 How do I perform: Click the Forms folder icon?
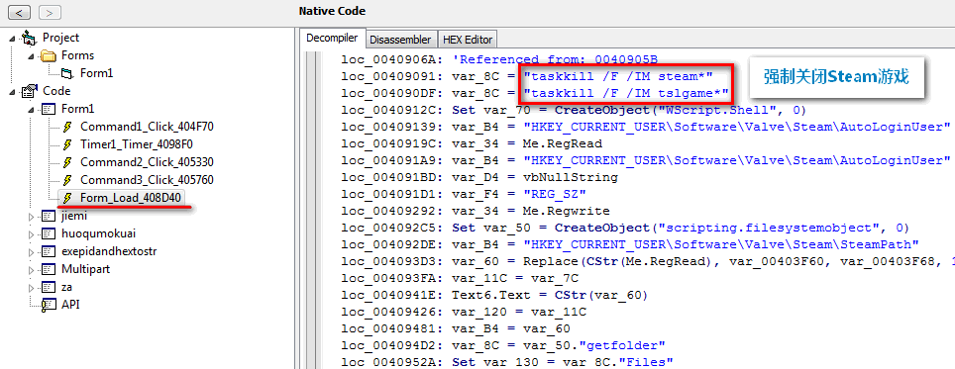pyautogui.click(x=48, y=56)
